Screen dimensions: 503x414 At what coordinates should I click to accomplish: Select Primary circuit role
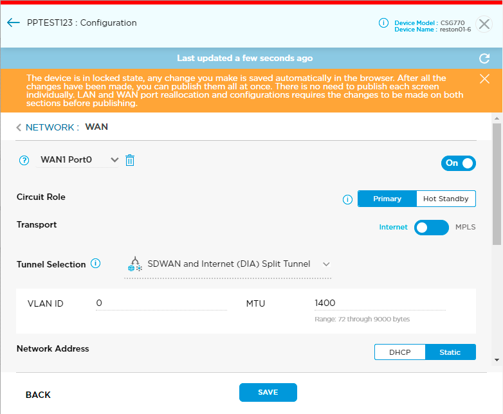coord(387,199)
